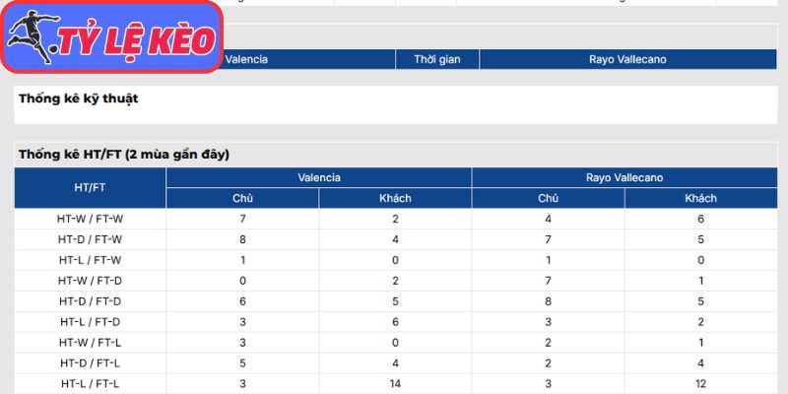
Task: Click the HT-L / FT-L row label
Action: 90,384
